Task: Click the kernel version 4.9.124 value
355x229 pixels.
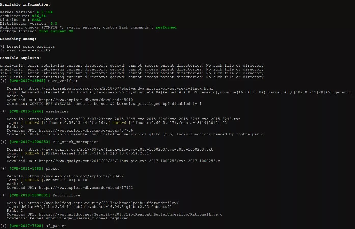Action: pyautogui.click(x=45, y=12)
